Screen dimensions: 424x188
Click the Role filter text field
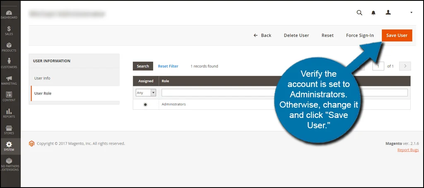point(215,93)
